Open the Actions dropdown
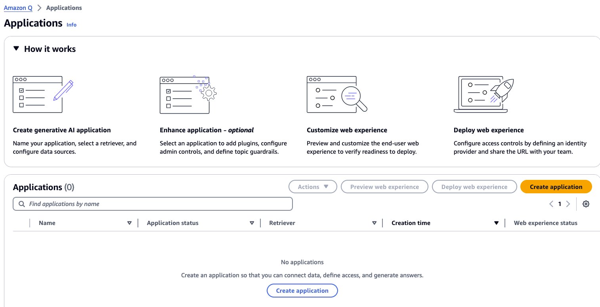600x307 pixels. pos(313,187)
